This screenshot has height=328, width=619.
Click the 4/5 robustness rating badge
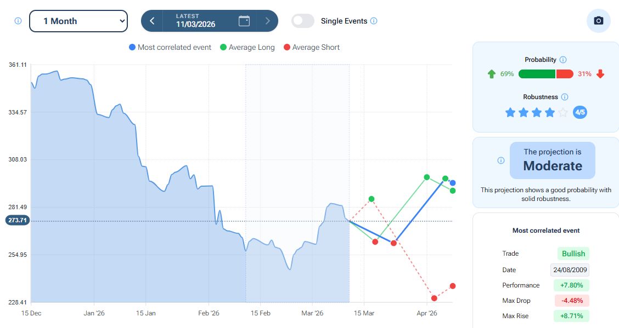pyautogui.click(x=579, y=113)
